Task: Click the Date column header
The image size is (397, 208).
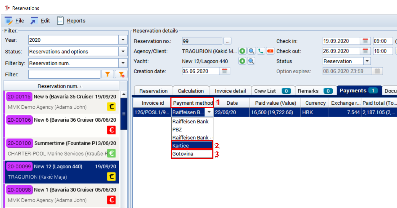Action: [x=232, y=103]
